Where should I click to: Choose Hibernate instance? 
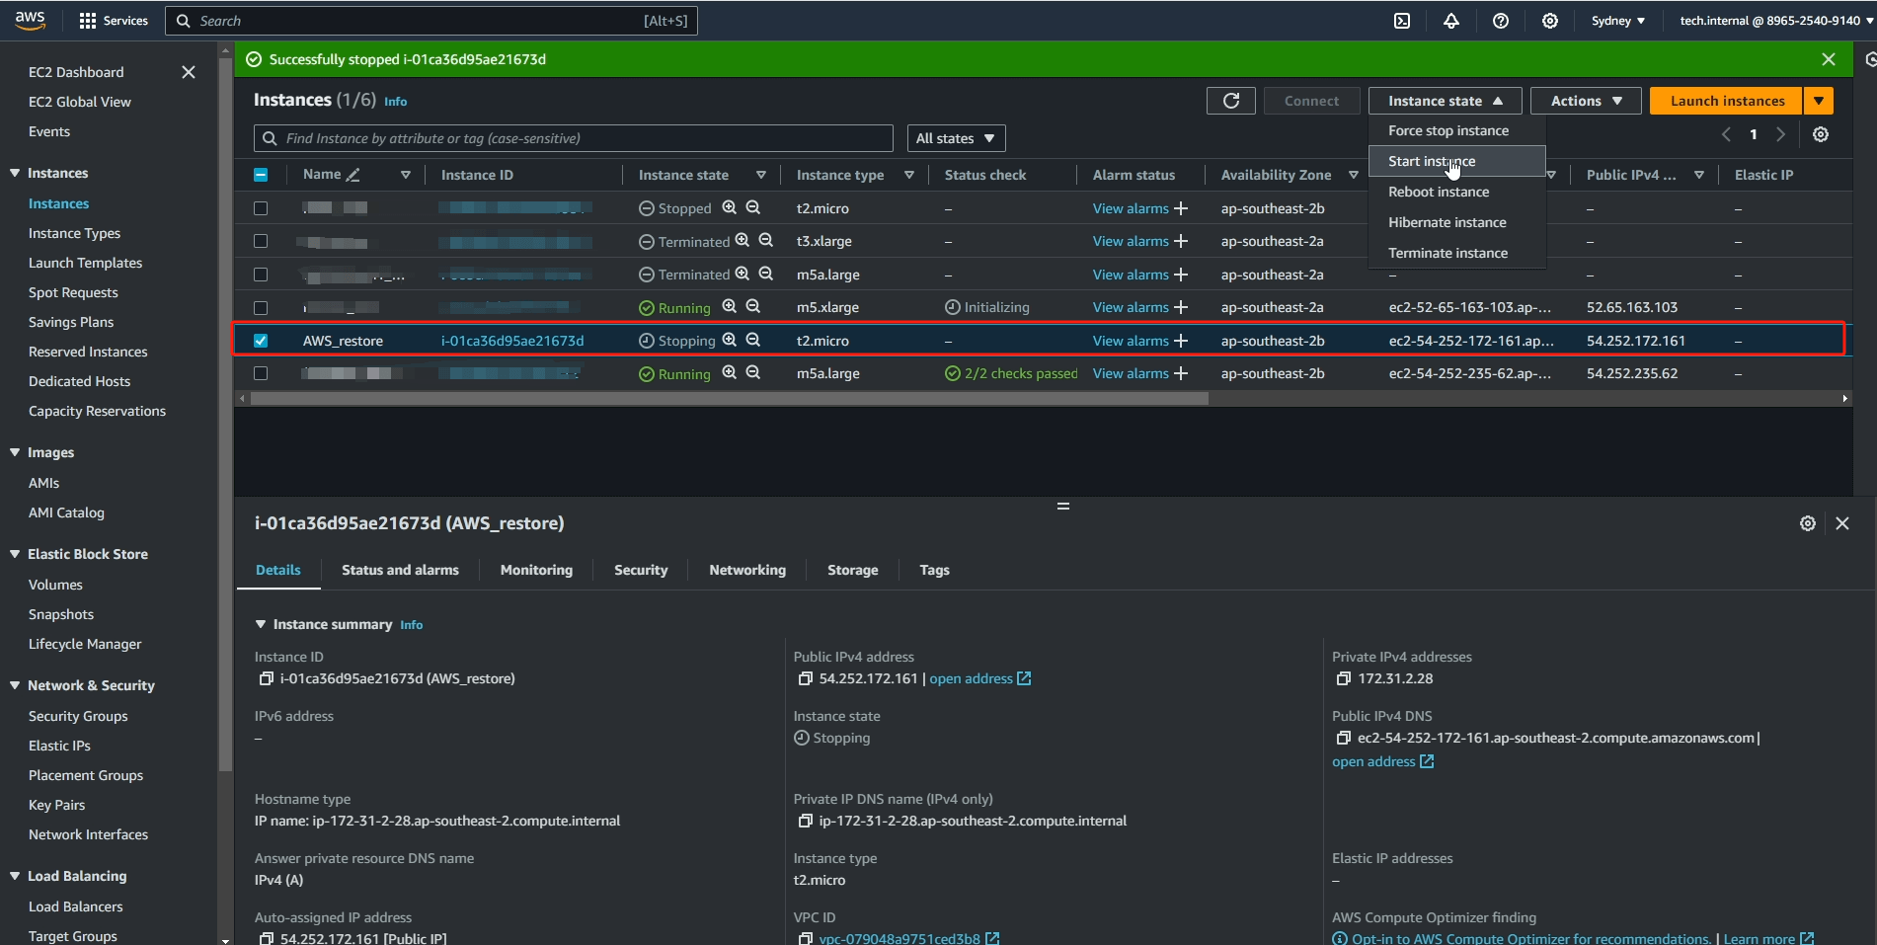(1456, 222)
